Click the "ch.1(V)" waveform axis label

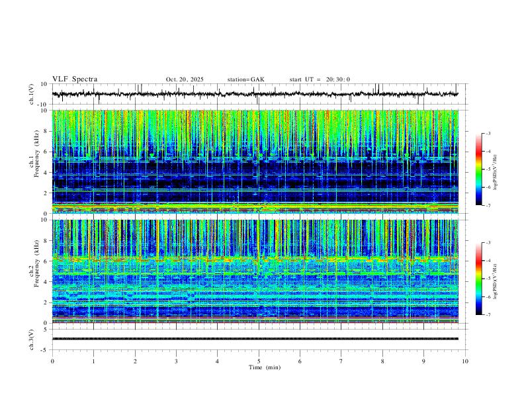32,94
